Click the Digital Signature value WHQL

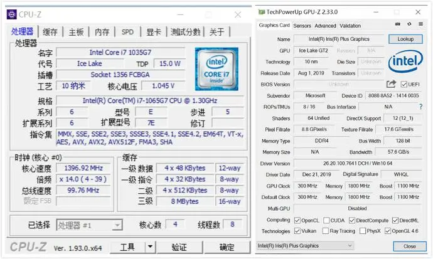point(401,174)
